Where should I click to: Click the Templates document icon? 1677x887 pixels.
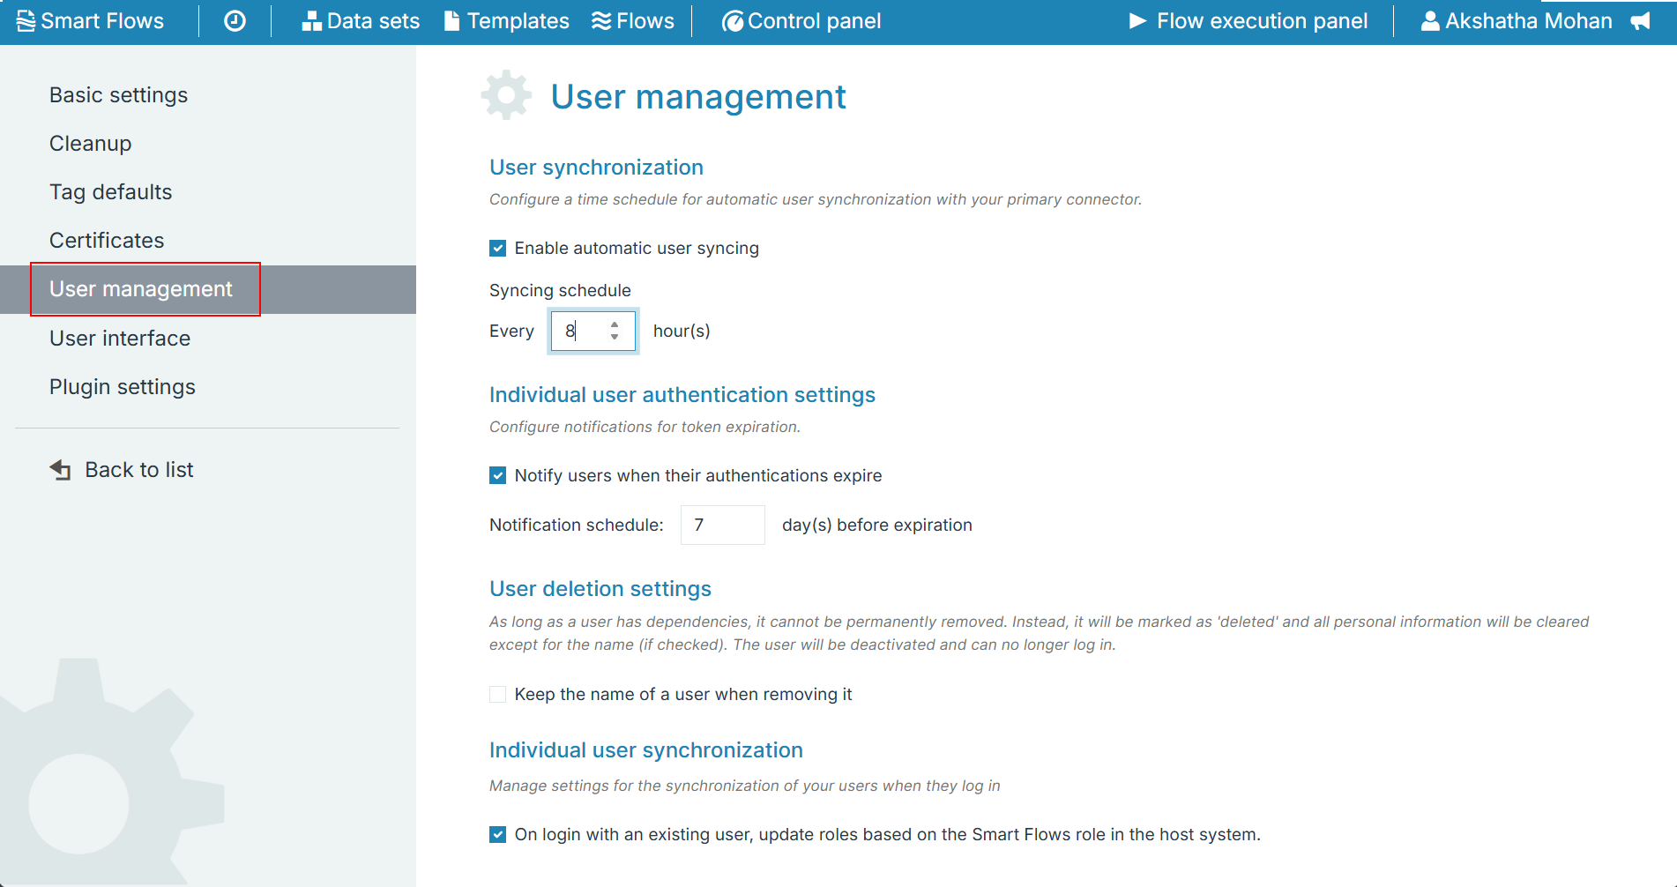point(451,21)
